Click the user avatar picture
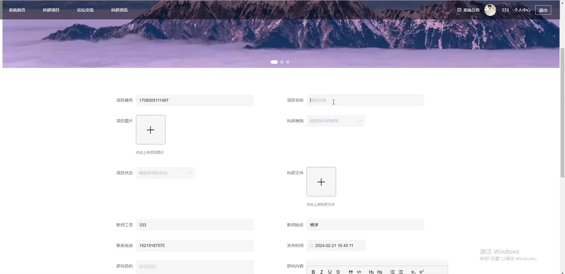The image size is (565, 274). [490, 10]
